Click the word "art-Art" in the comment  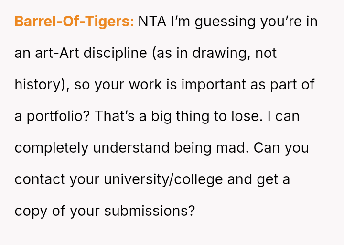pos(56,53)
